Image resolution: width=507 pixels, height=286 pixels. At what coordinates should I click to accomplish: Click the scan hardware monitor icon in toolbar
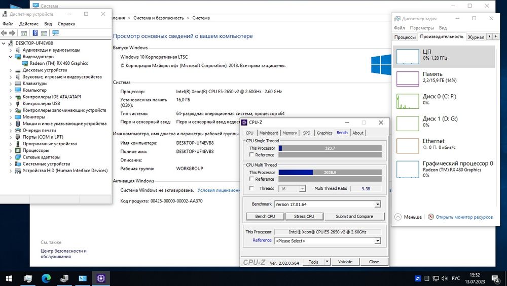pyautogui.click(x=55, y=33)
